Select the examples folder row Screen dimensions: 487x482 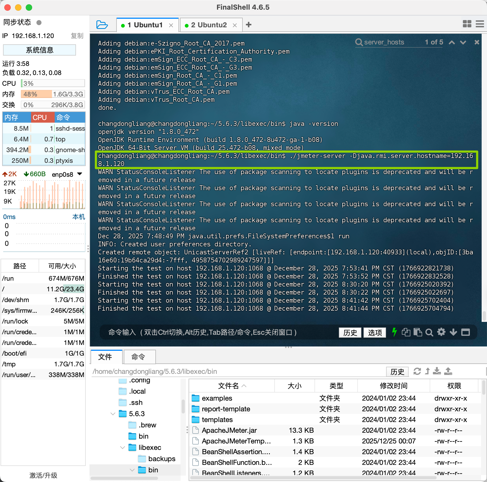[x=335, y=398]
